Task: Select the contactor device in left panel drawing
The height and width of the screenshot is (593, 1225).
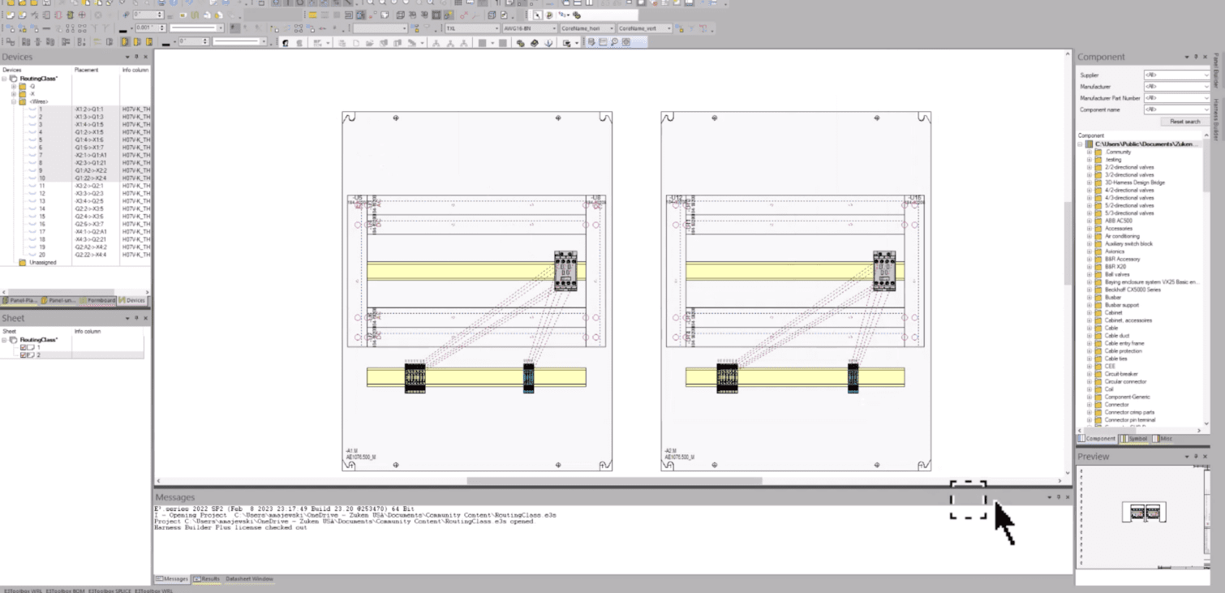Action: (x=565, y=270)
